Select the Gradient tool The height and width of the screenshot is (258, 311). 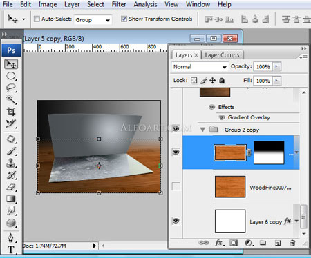[x=11, y=199]
